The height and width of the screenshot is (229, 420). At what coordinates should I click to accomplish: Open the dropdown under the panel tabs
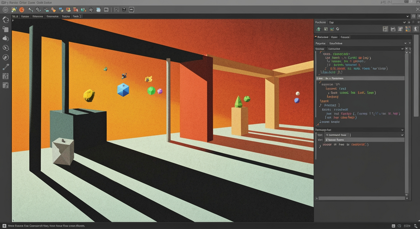[x=405, y=43]
